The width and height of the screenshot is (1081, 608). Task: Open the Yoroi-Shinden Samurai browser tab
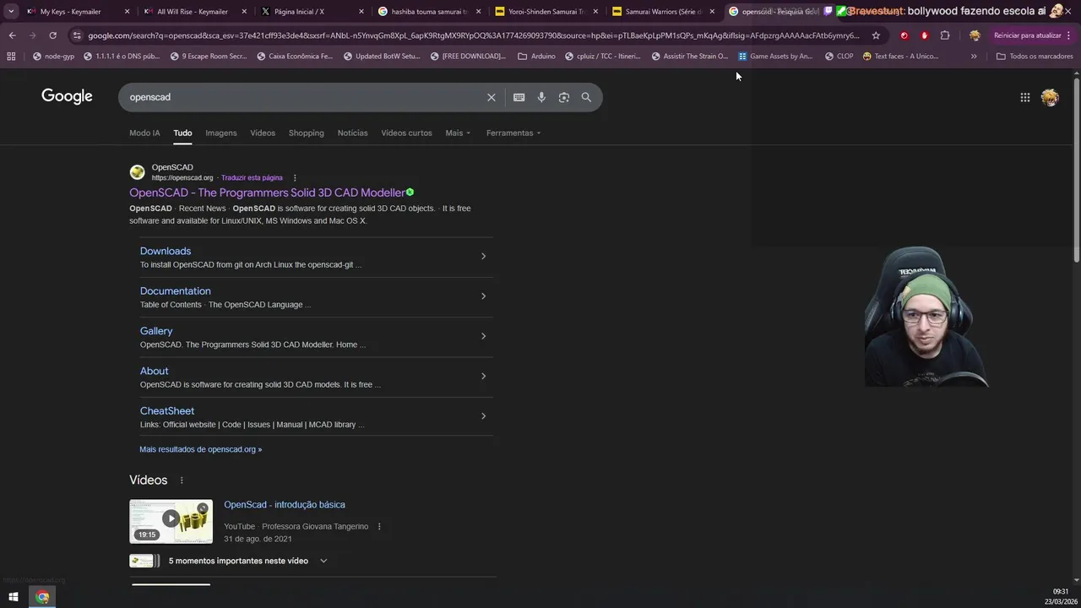click(x=546, y=12)
